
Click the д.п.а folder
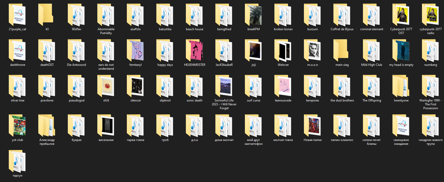tap(194, 125)
